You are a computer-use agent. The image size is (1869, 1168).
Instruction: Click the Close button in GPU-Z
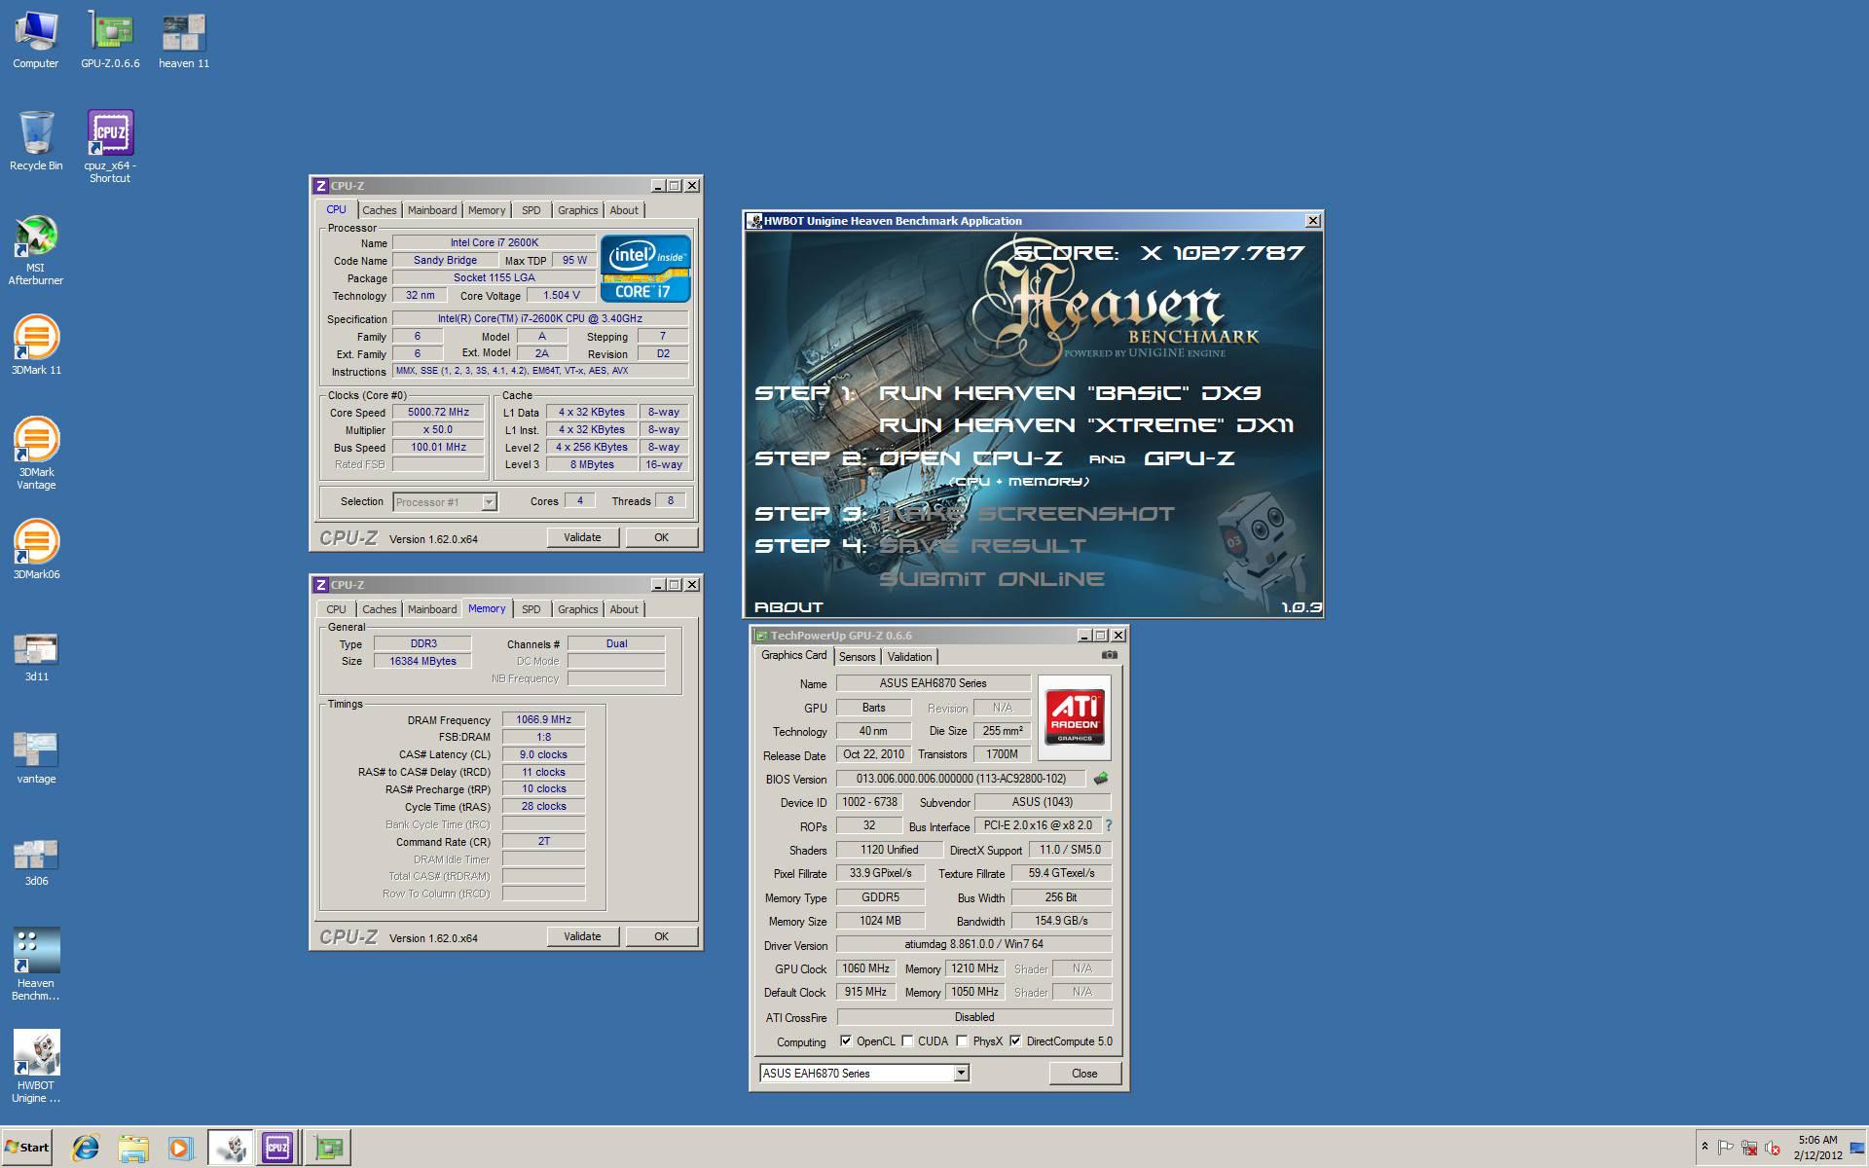tap(1084, 1073)
